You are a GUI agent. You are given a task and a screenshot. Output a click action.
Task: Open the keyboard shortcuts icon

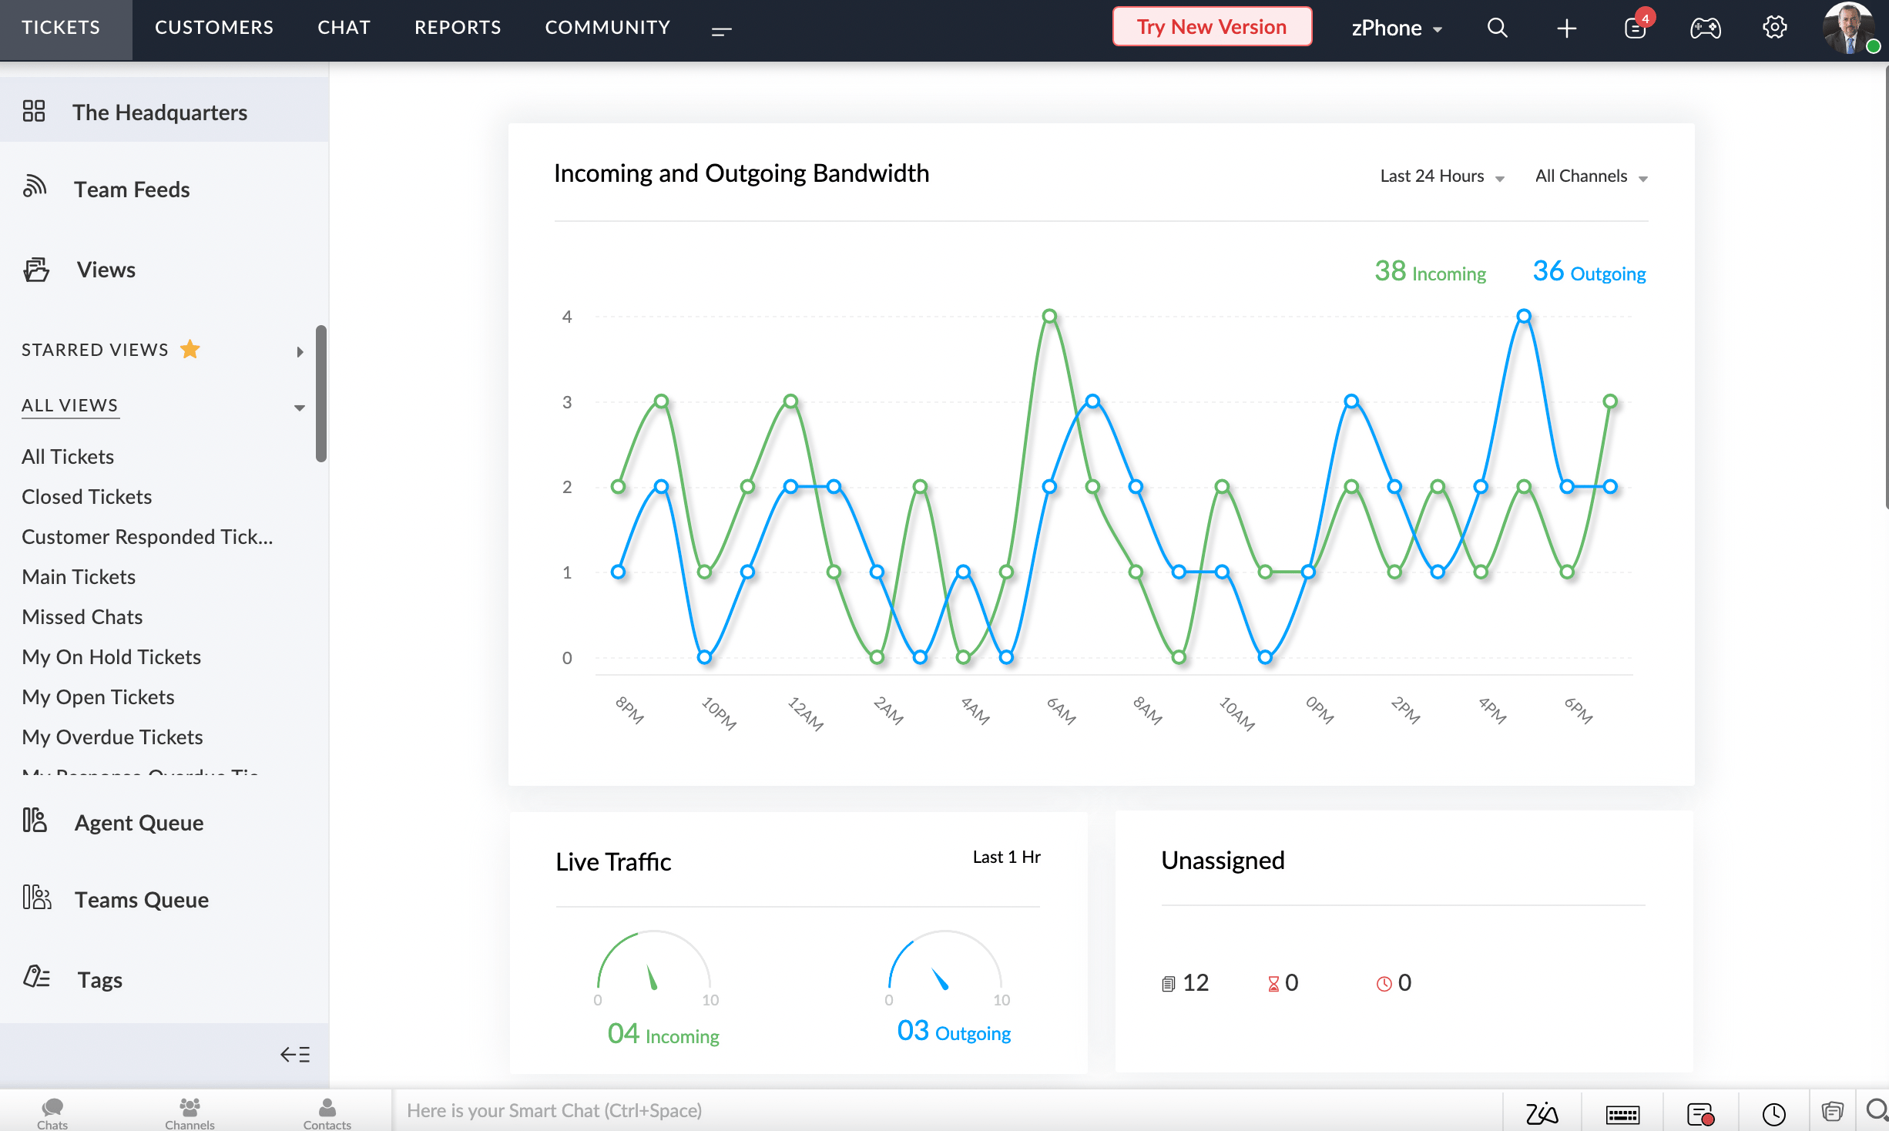pos(1622,1114)
